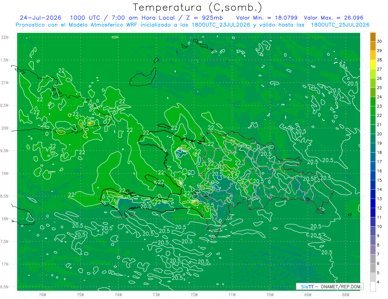This screenshot has width=388, height=299.
Task: Click the "7" label on the color scale
Action: pos(379,254)
